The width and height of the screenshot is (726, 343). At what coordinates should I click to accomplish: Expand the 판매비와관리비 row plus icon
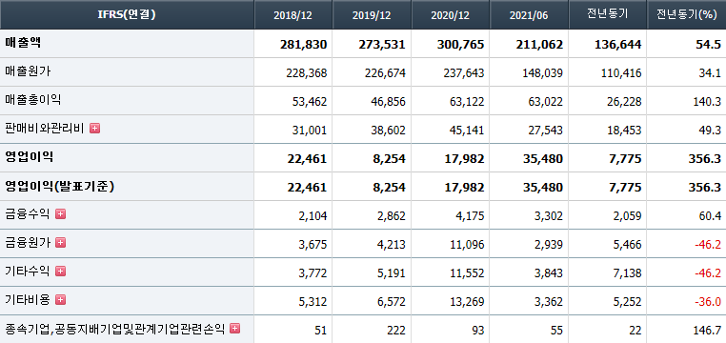point(94,129)
